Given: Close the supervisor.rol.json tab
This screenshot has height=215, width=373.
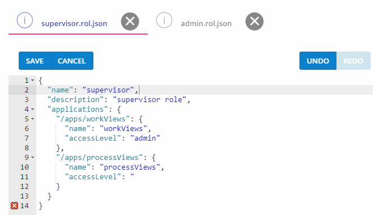Looking at the screenshot, I should coord(130,22).
